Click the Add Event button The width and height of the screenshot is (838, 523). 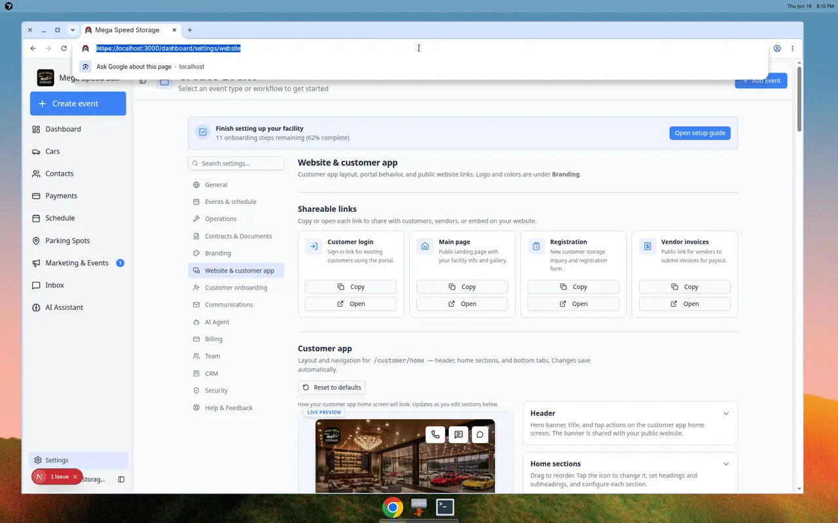point(761,80)
